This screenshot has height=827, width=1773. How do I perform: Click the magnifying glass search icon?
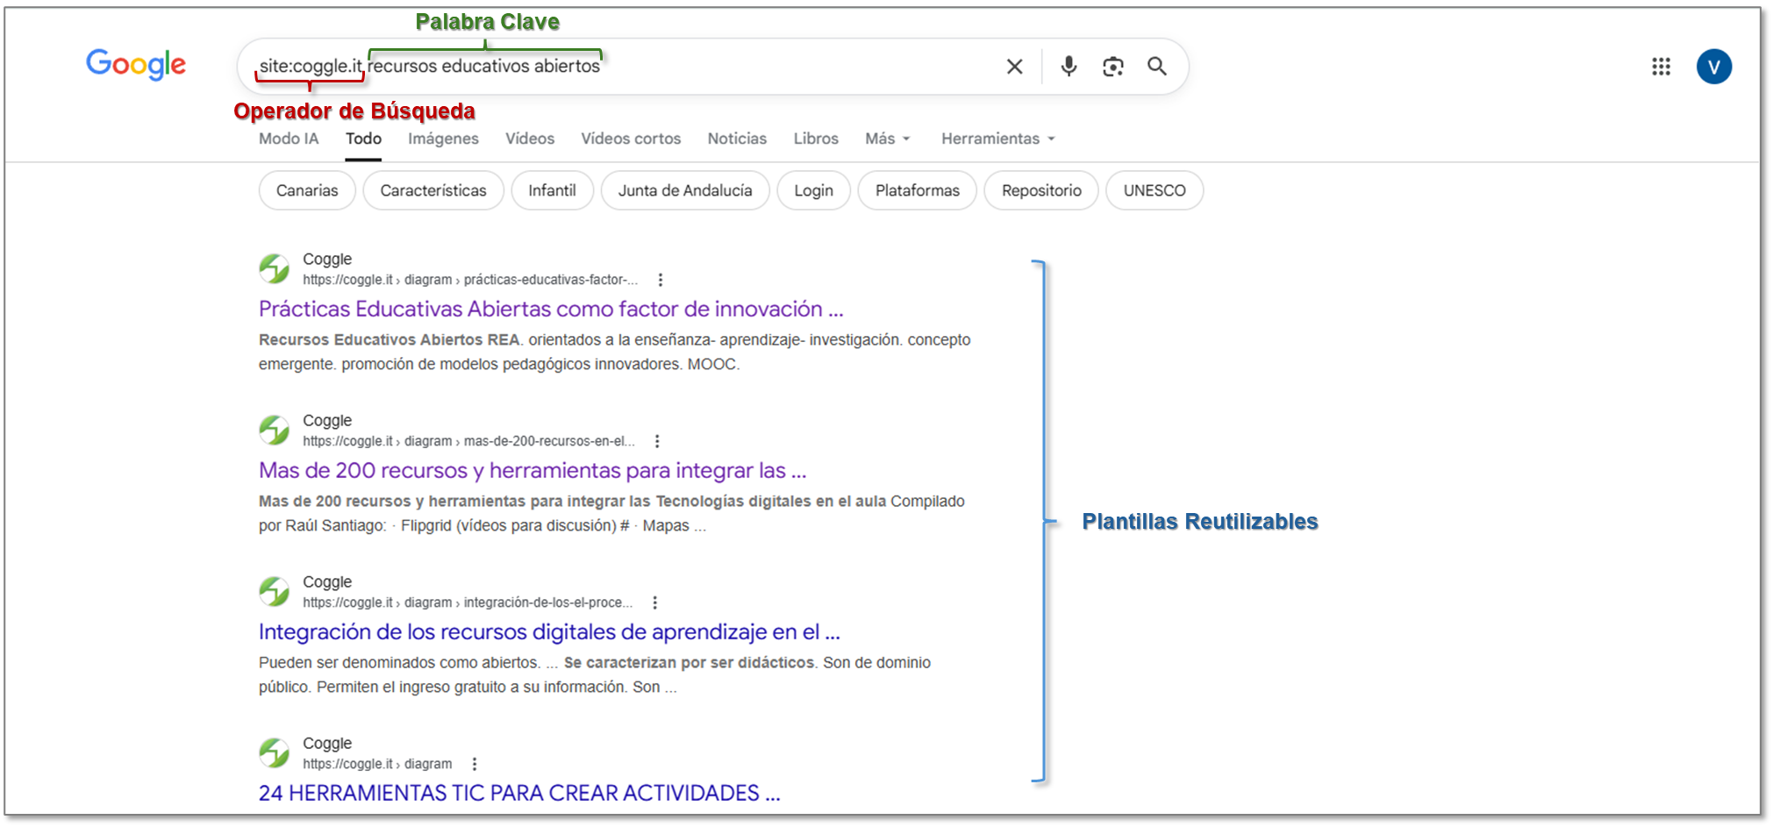coord(1157,67)
